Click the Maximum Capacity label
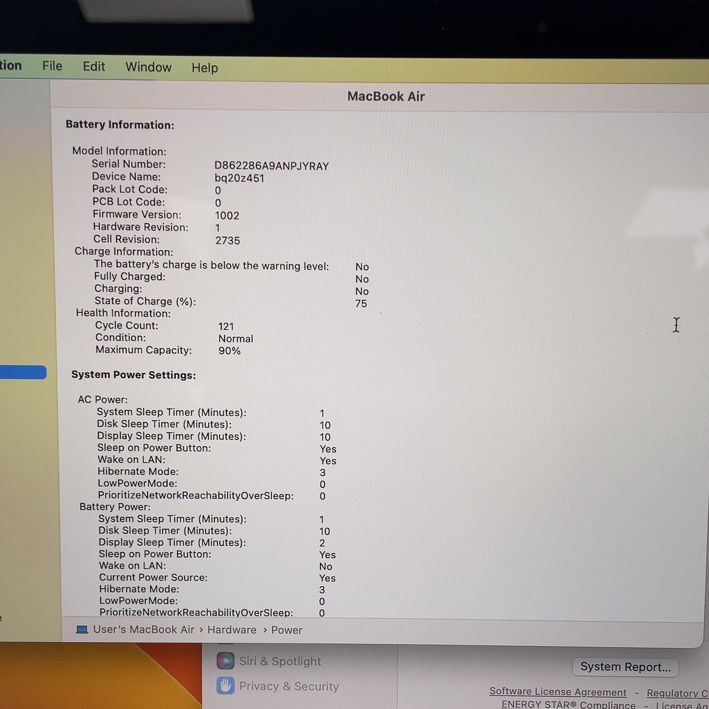709x709 pixels. (144, 350)
